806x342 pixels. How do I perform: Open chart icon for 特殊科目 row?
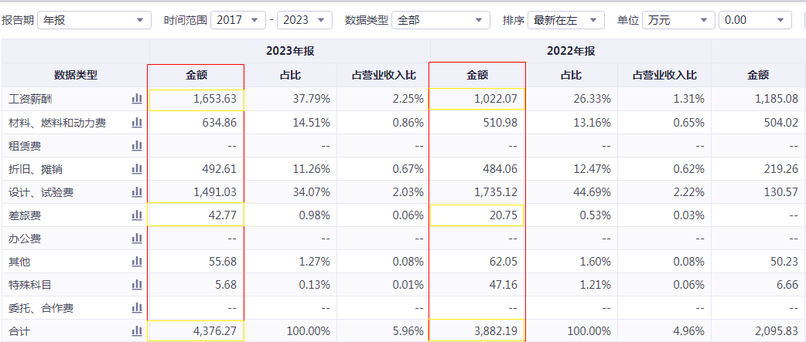tap(137, 285)
